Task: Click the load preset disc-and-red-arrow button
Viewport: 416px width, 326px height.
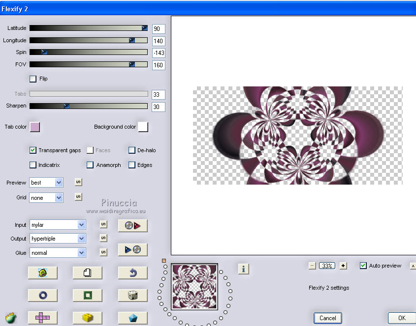Action: pyautogui.click(x=132, y=225)
